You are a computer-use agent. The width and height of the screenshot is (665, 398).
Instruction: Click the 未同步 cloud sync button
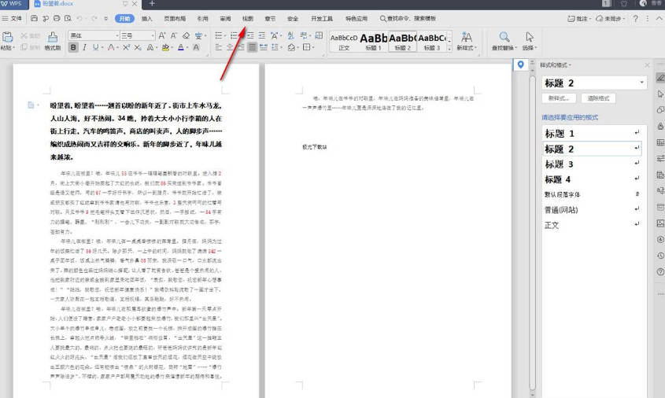610,19
